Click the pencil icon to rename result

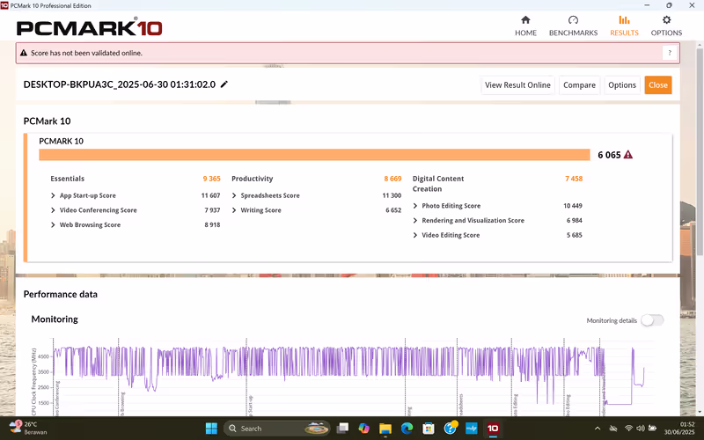[224, 84]
